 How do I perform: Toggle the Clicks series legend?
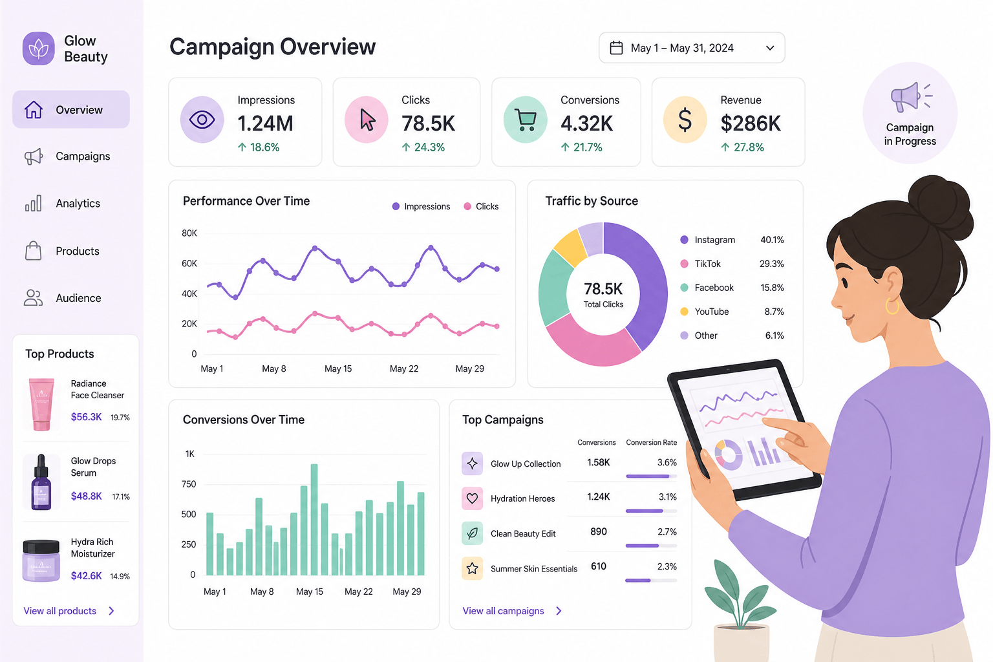[x=481, y=206]
